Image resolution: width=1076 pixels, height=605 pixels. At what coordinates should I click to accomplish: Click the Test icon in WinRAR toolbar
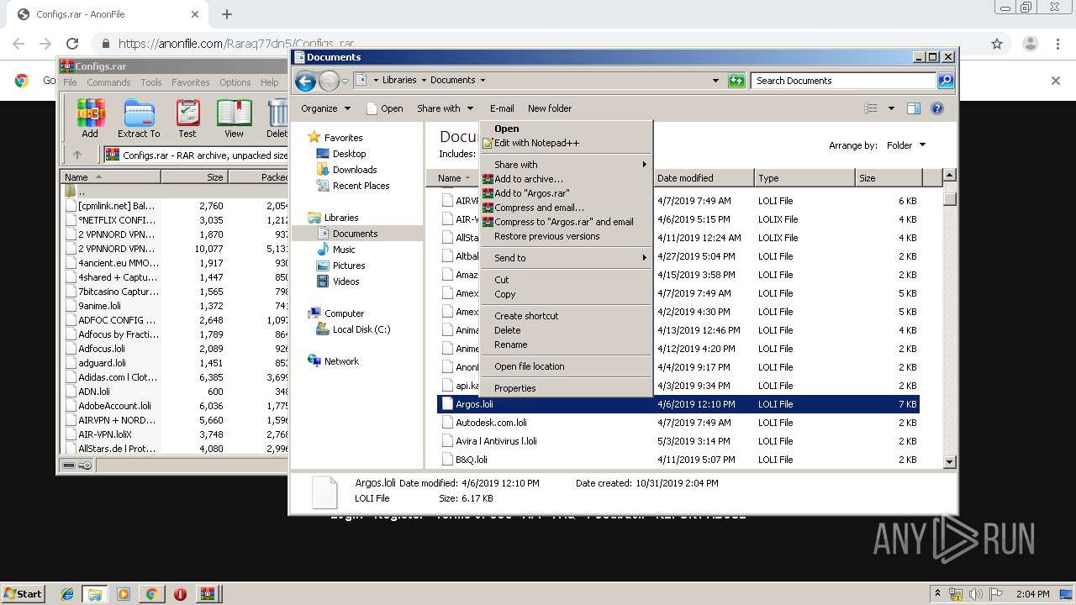click(187, 118)
